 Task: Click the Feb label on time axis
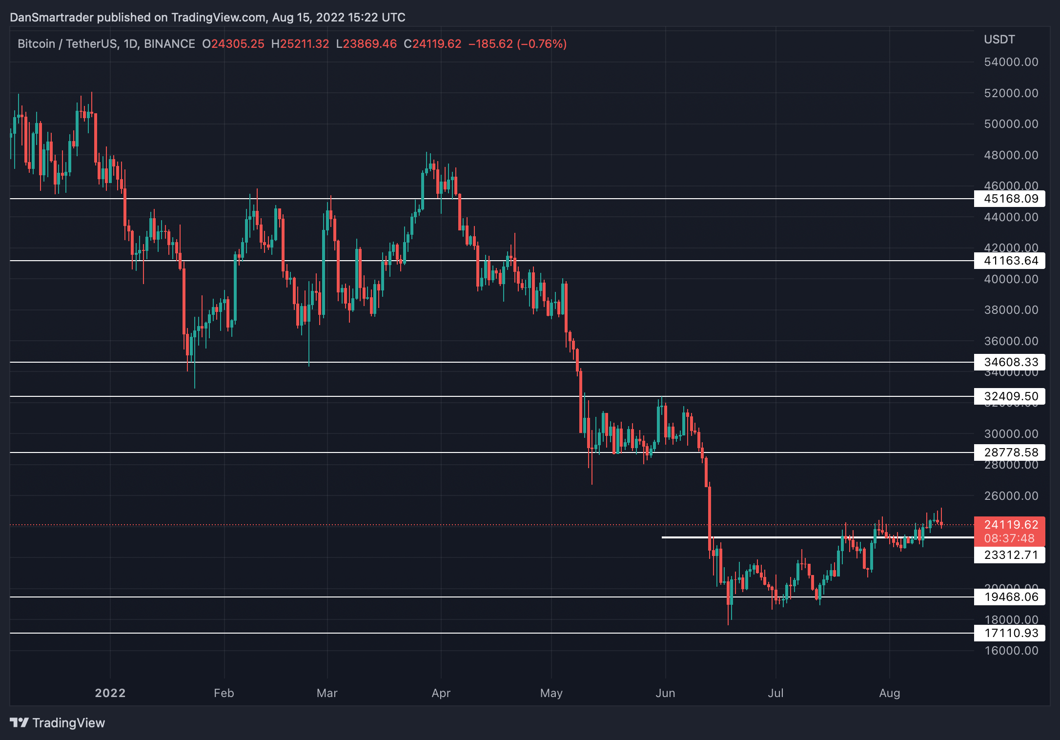pos(224,693)
